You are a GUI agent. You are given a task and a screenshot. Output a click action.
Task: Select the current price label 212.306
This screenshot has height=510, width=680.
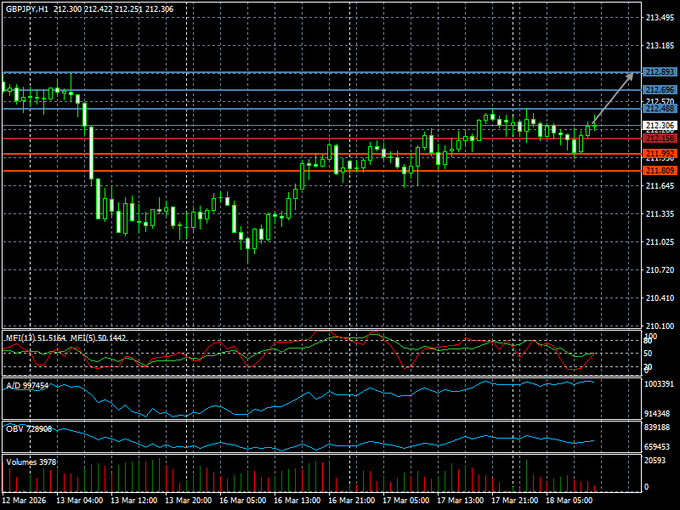point(660,126)
